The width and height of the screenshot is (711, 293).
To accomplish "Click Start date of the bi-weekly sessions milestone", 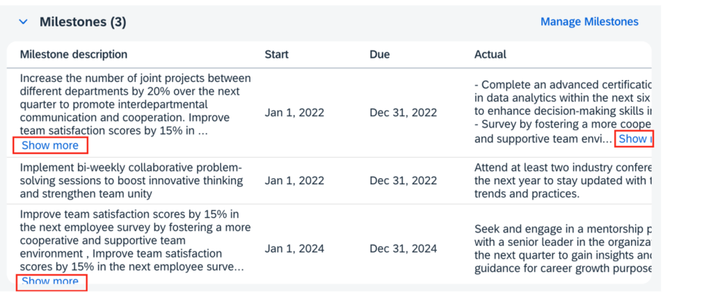I will 294,181.
